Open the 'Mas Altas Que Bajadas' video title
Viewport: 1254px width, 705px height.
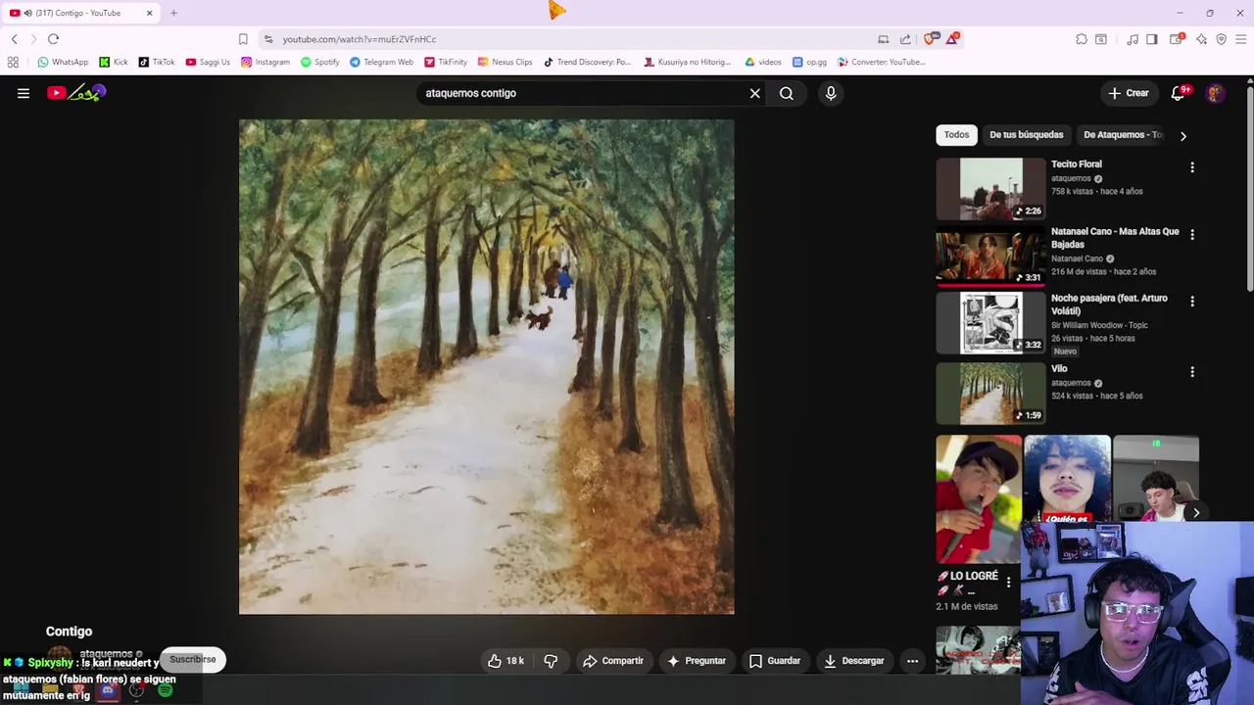[x=1115, y=238]
